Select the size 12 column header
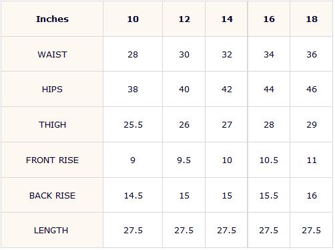This screenshot has width=335, height=250. pyautogui.click(x=184, y=19)
